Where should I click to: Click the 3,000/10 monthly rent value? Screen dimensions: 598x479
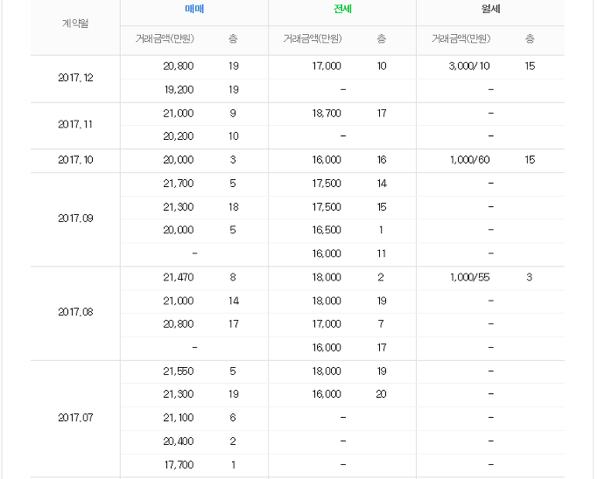[469, 66]
